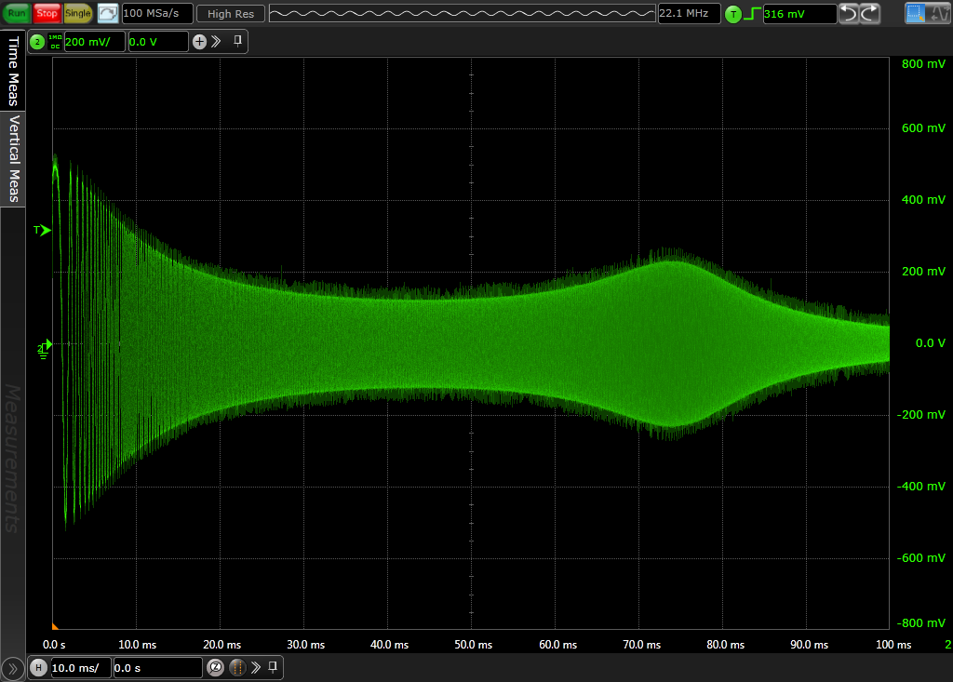Image resolution: width=953 pixels, height=682 pixels.
Task: Select the 22.1 MHz frequency readout
Action: (x=689, y=13)
